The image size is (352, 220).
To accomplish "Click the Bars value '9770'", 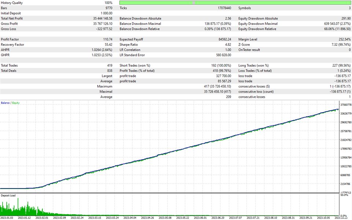I will point(109,8).
